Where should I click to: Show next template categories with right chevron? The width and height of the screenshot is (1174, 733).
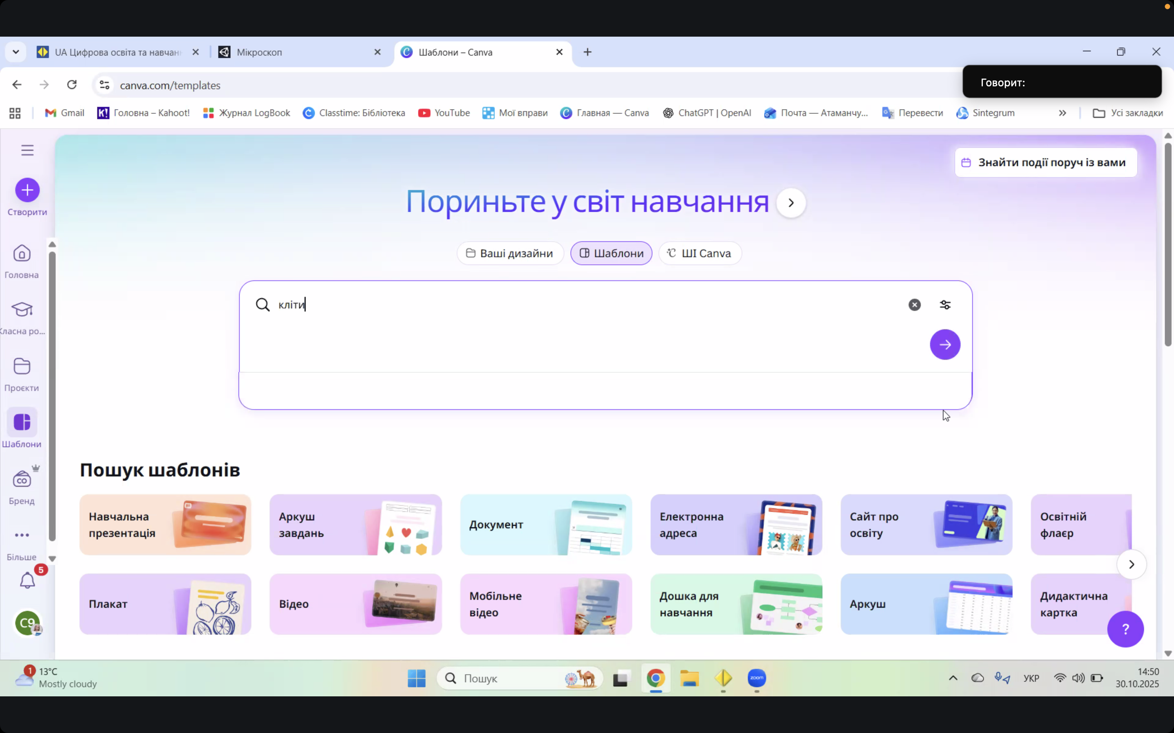point(1131,564)
